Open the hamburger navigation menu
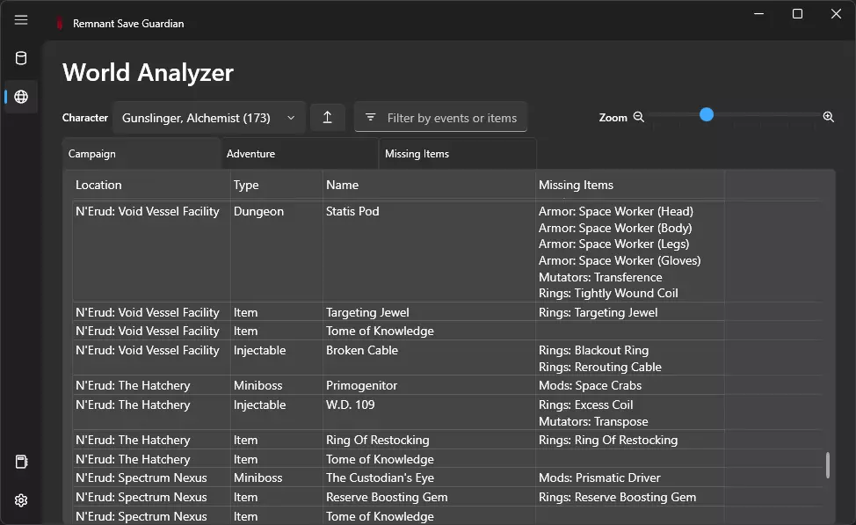Image resolution: width=856 pixels, height=525 pixels. 21,20
